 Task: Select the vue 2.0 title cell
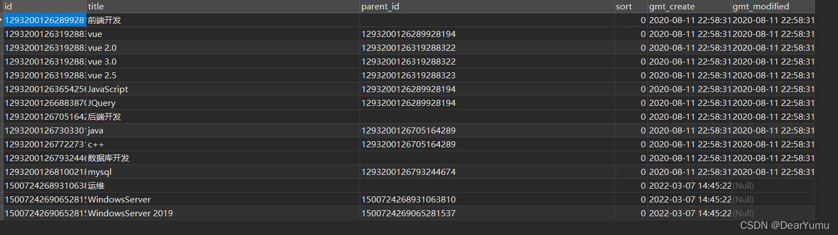click(223, 48)
